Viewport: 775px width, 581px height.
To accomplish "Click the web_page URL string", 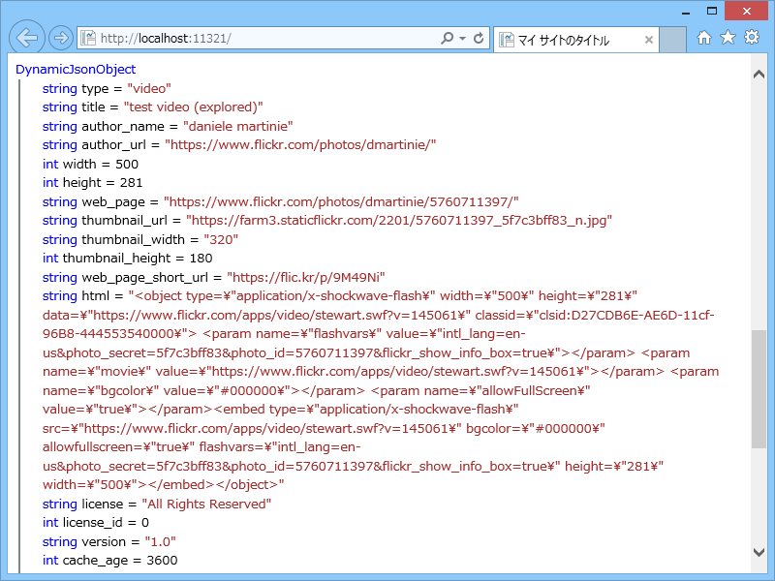I will [342, 202].
